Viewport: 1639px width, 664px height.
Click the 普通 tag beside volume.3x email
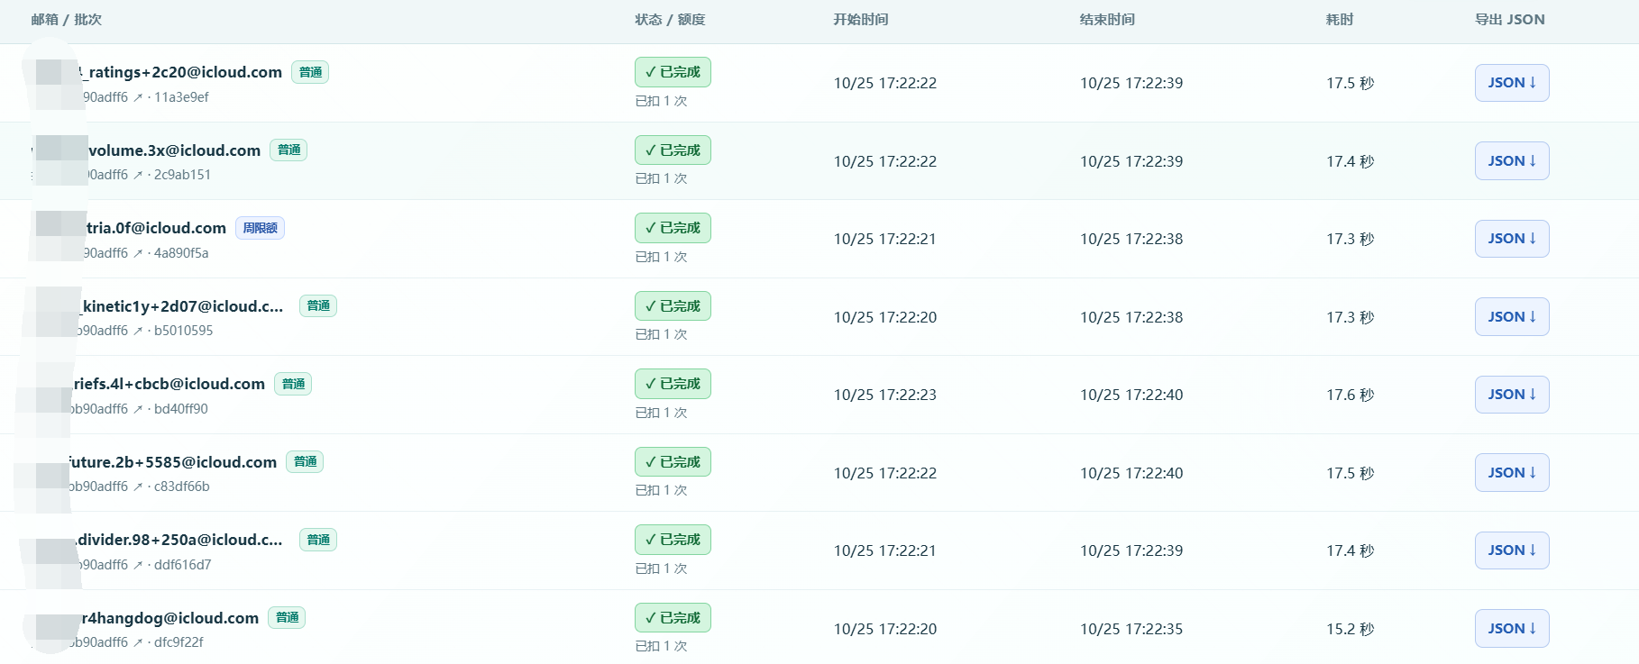tap(288, 150)
